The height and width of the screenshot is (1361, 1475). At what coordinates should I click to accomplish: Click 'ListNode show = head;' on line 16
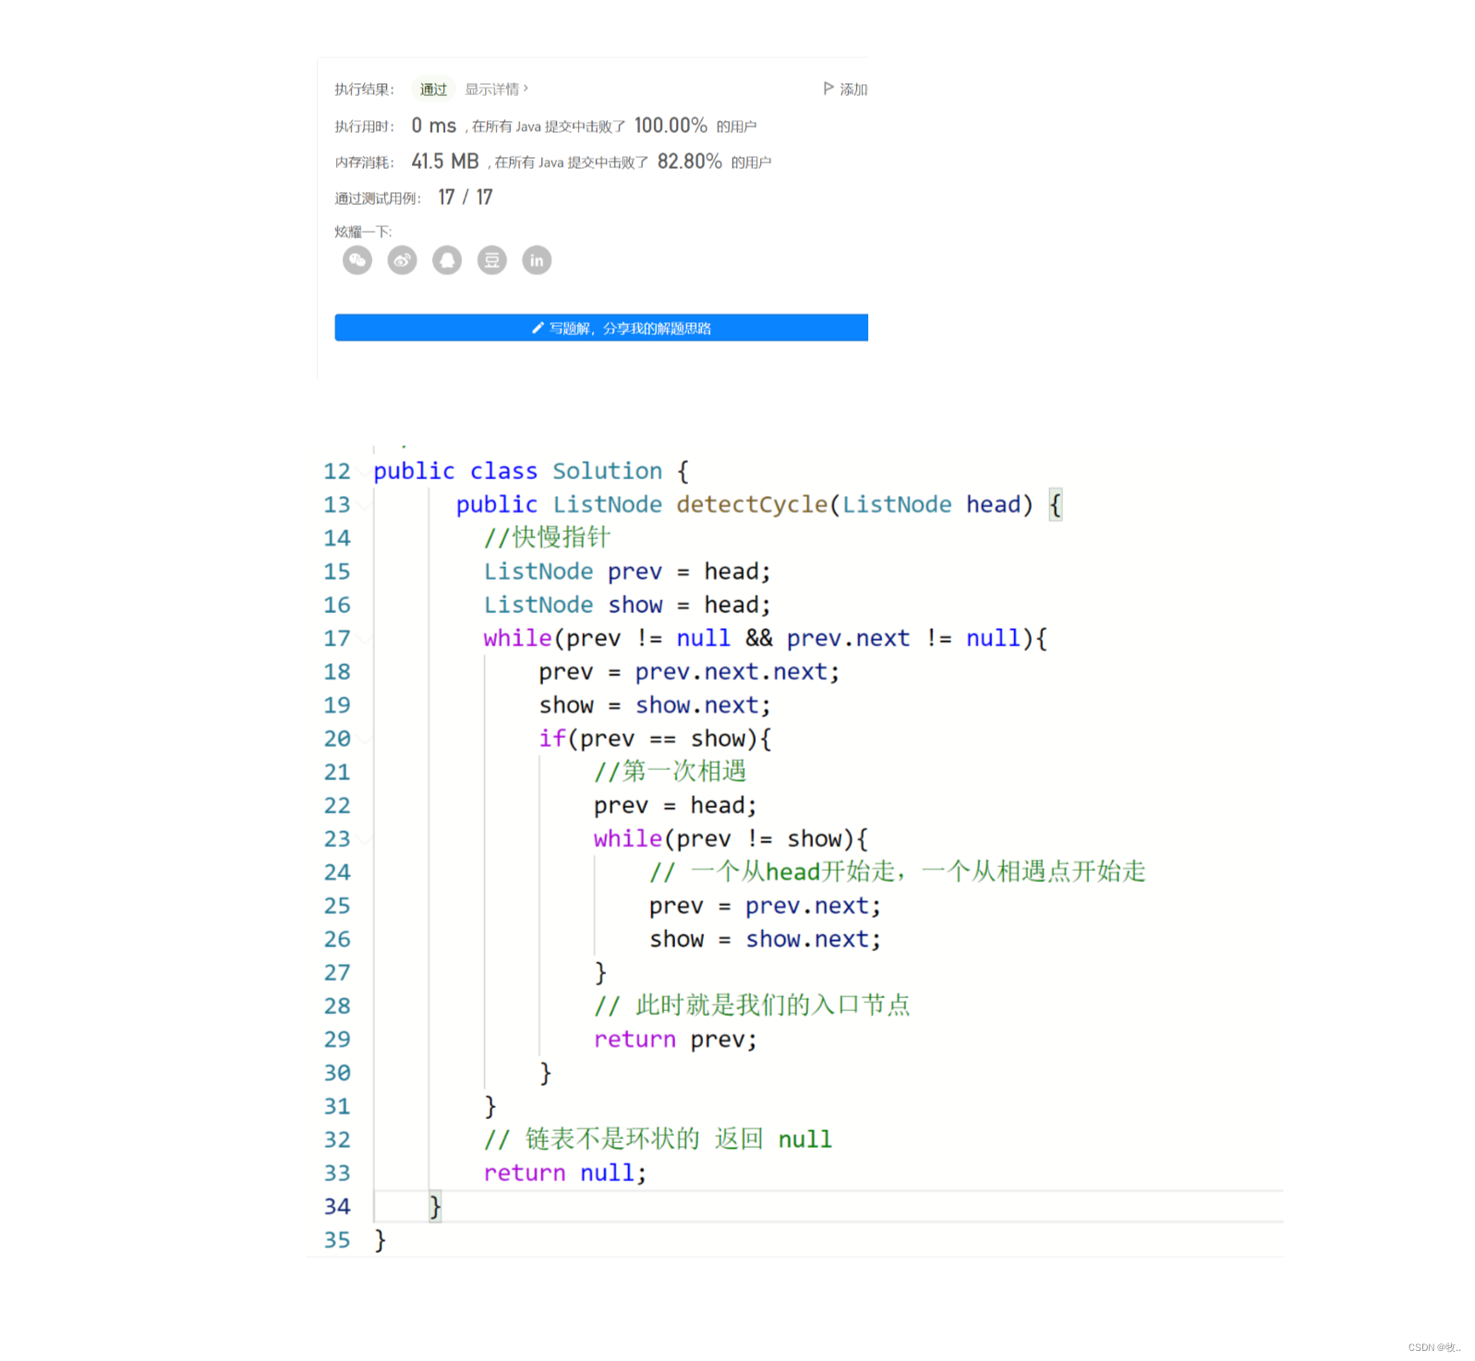627,605
